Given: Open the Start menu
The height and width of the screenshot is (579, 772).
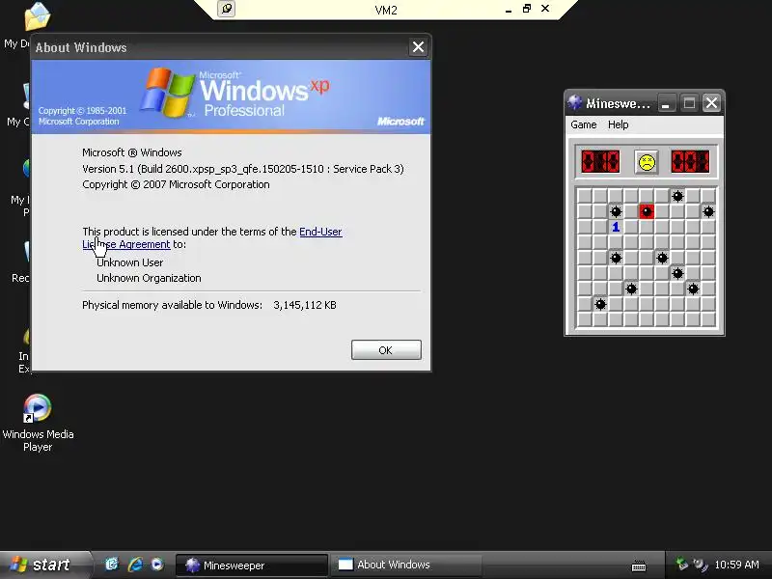Looking at the screenshot, I should [x=44, y=565].
